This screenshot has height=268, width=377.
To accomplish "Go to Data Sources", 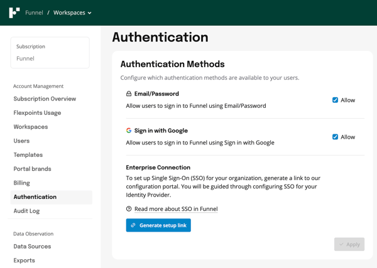I will pos(32,247).
